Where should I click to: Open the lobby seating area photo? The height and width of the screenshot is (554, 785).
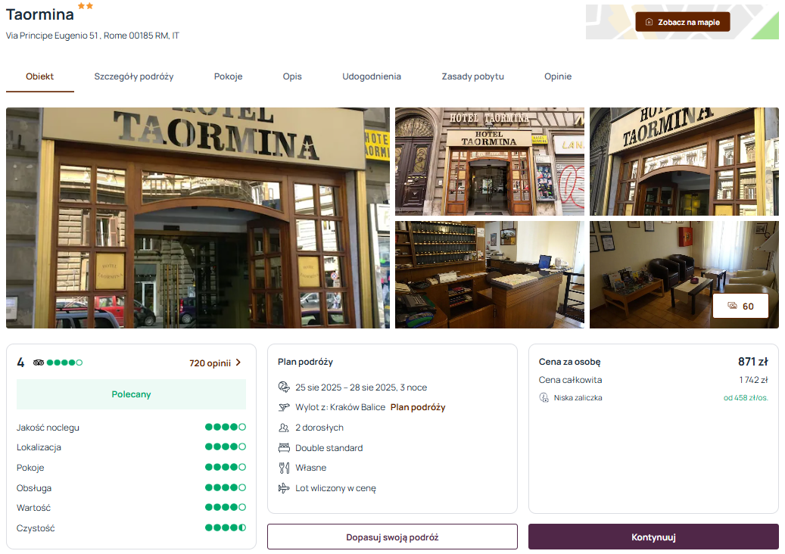(684, 275)
